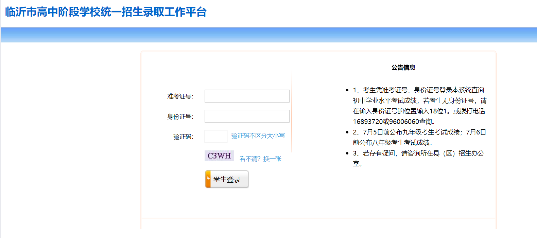537x238 pixels.
Task: Click the phone number 16893720
Action: click(368, 122)
